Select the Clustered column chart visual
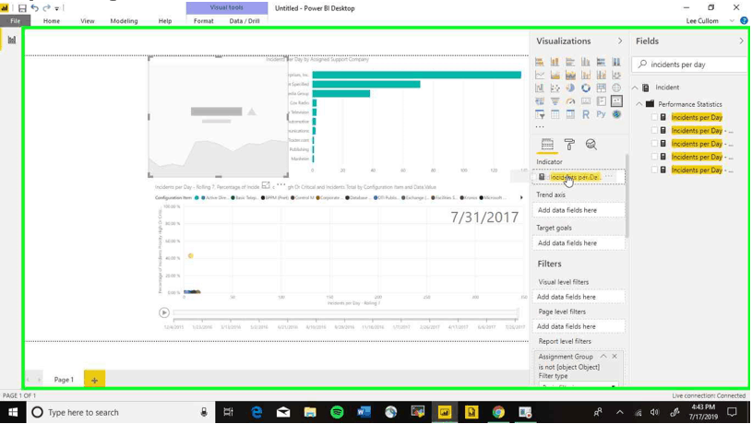This screenshot has width=752, height=424. (586, 62)
